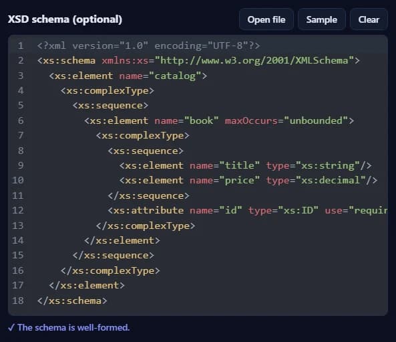Click the XSD schema (optional) heading

click(x=65, y=19)
